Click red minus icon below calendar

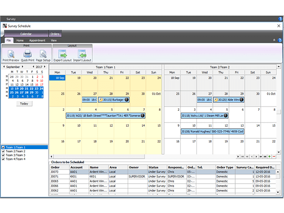click(274, 156)
